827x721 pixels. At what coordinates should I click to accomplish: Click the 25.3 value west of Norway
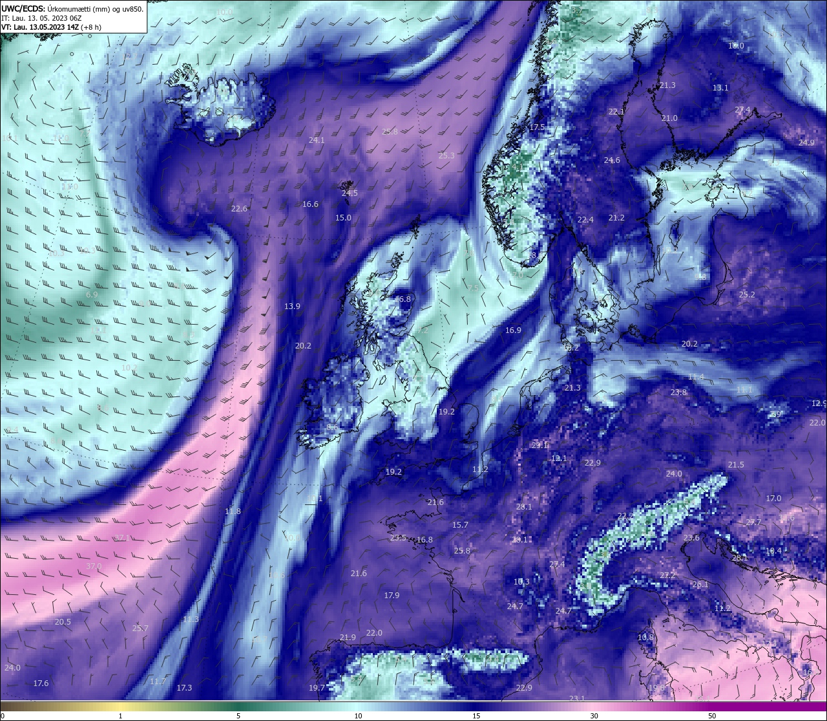(446, 156)
